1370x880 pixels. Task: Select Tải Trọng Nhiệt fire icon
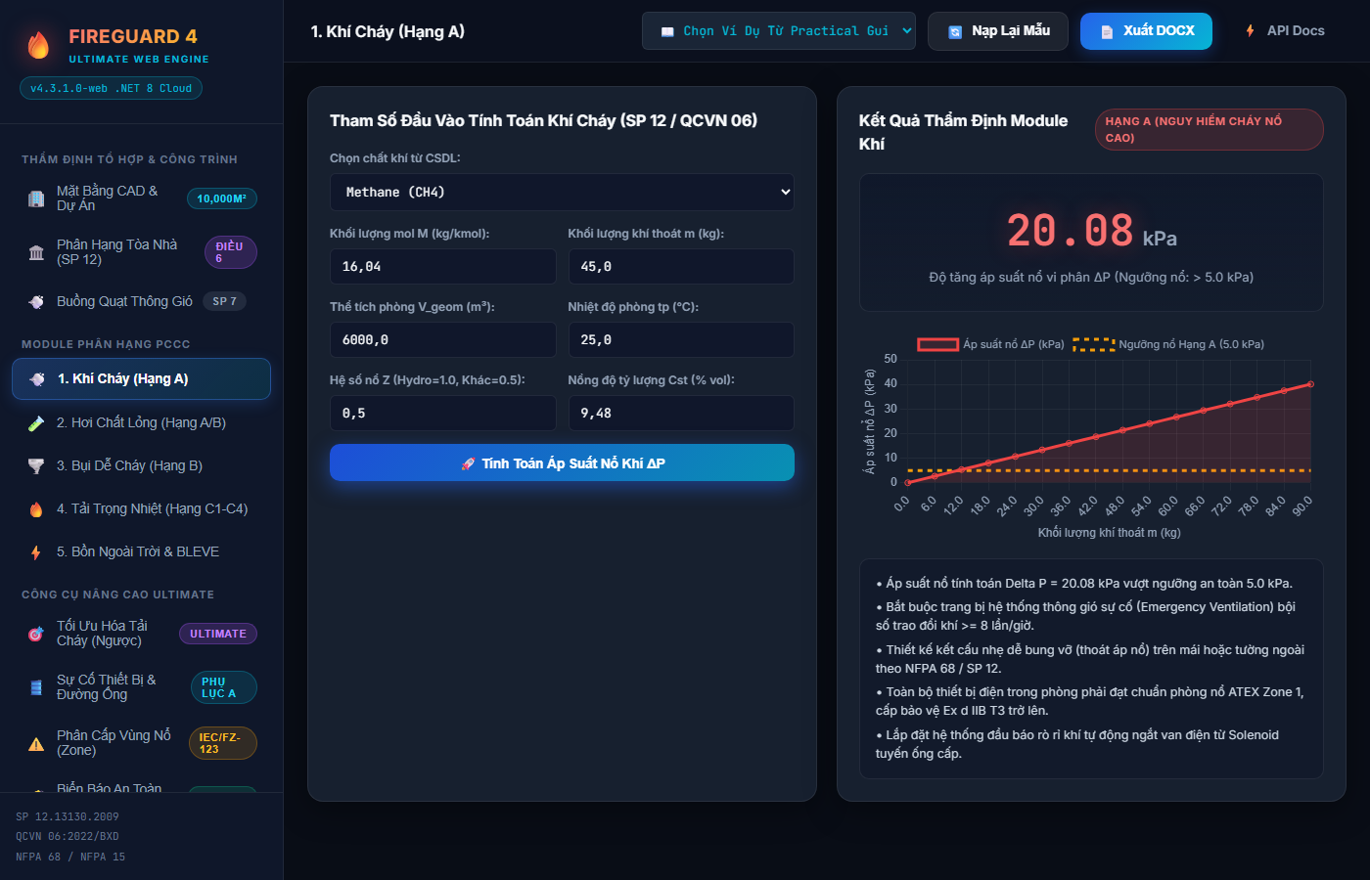(36, 509)
